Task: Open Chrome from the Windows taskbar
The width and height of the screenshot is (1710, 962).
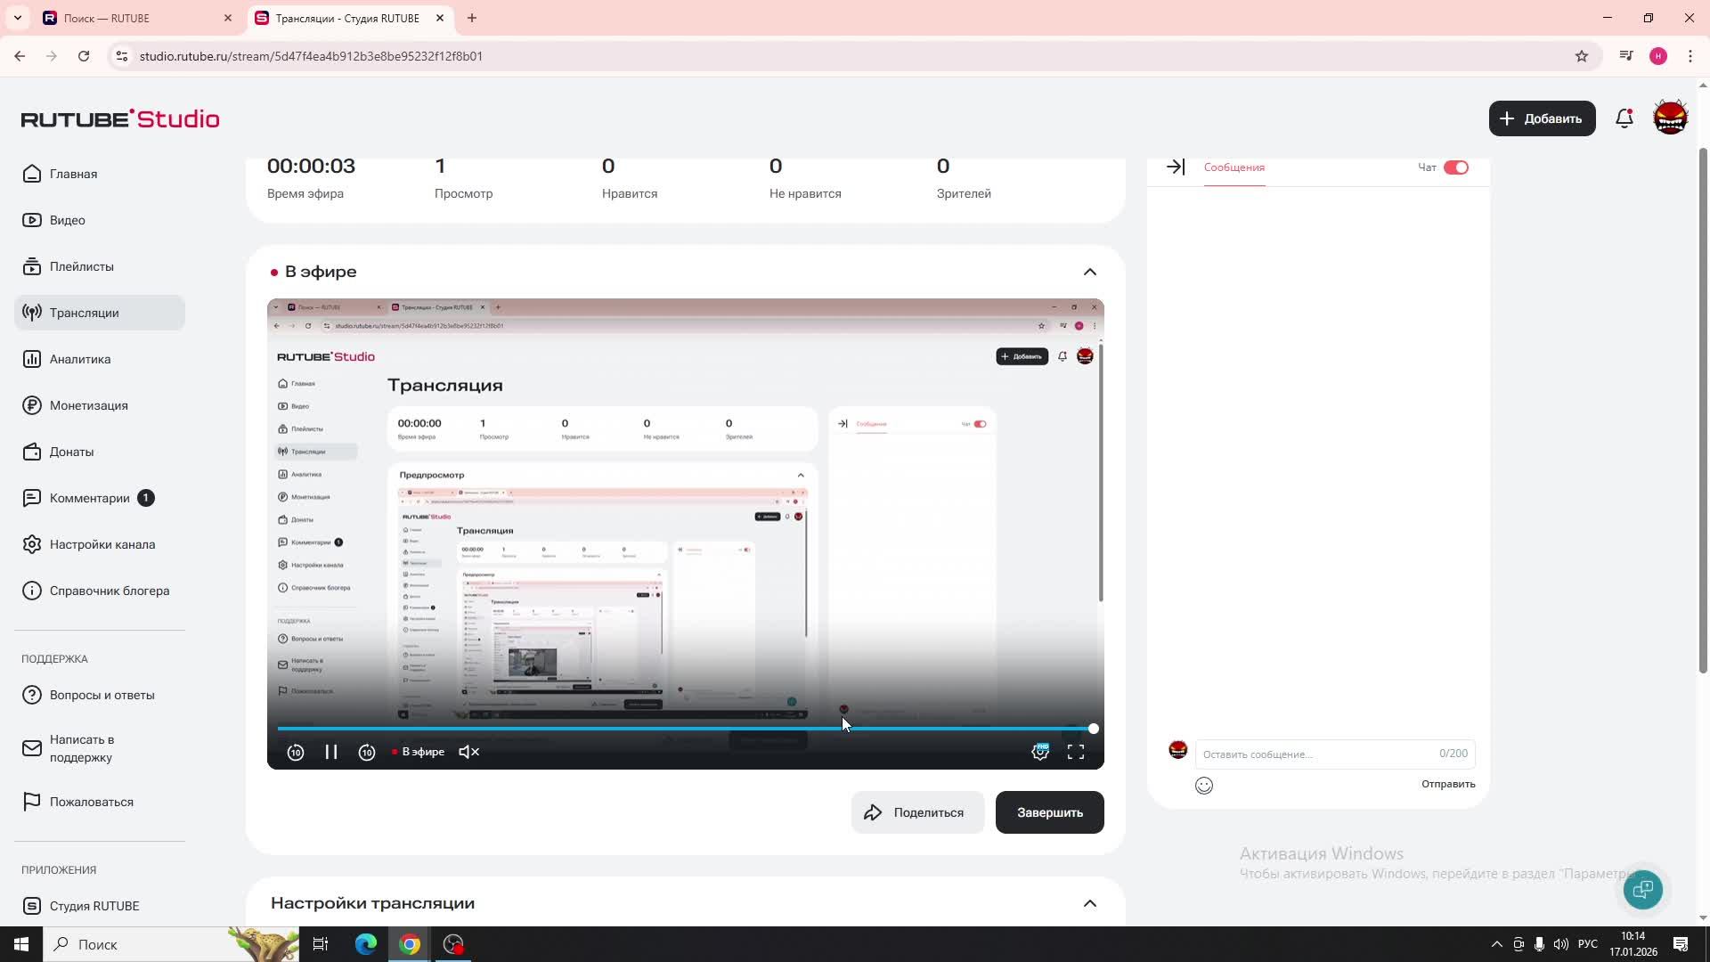Action: click(410, 944)
